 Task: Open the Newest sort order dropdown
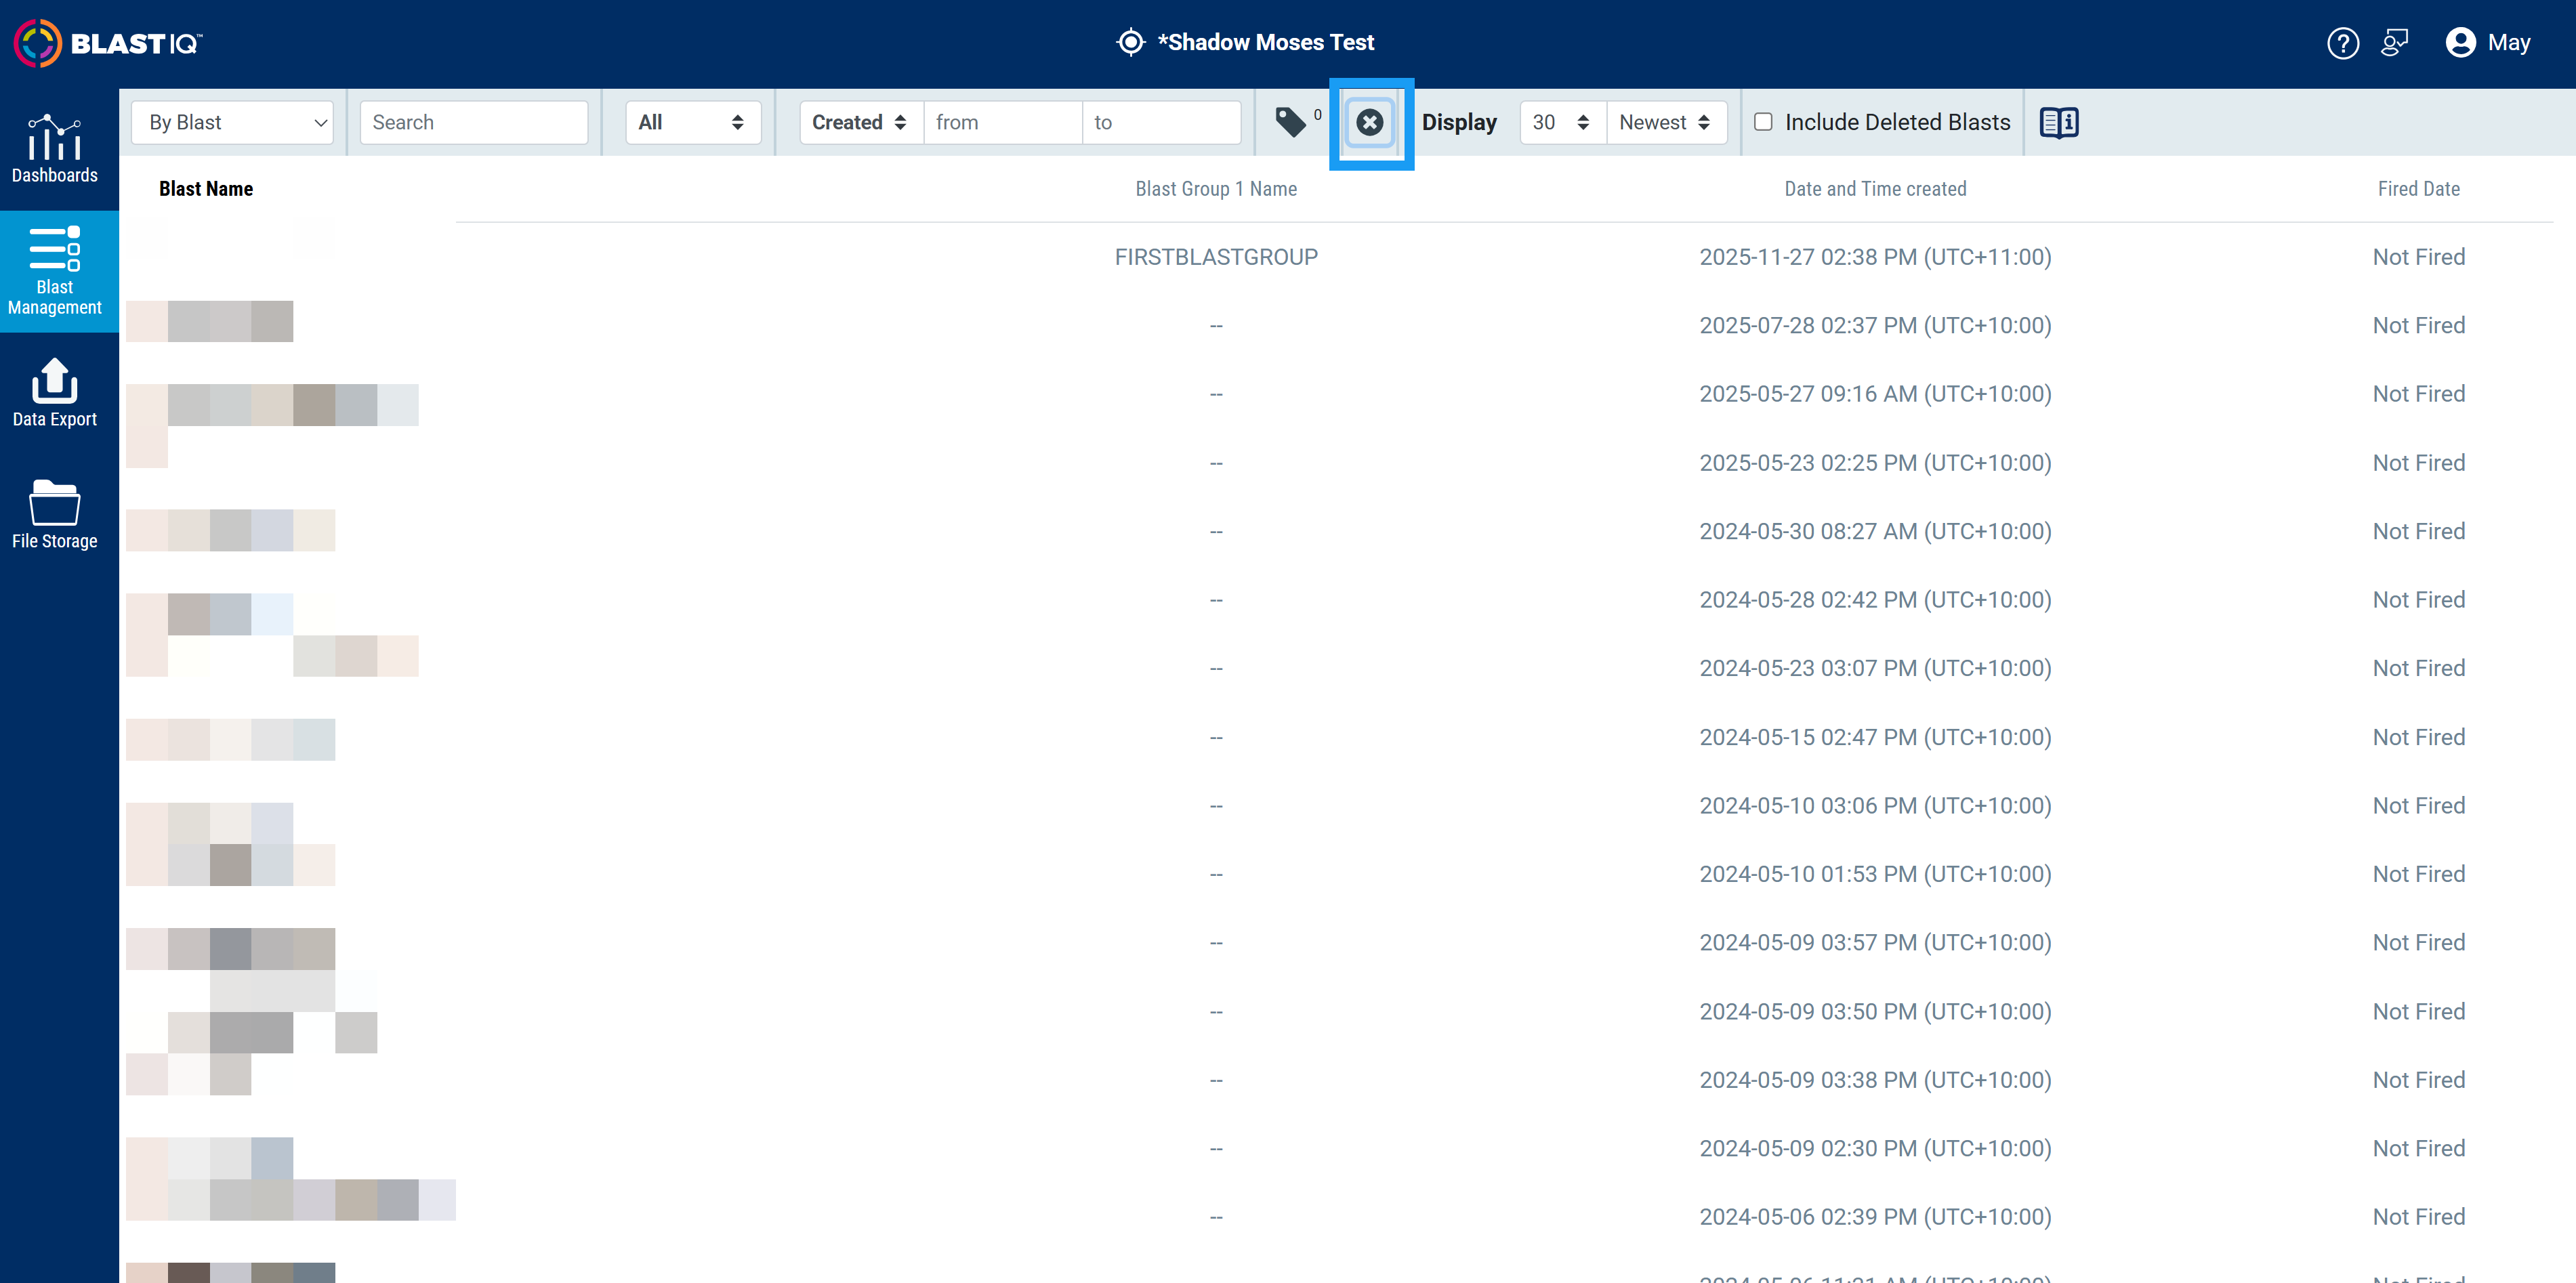click(1667, 122)
